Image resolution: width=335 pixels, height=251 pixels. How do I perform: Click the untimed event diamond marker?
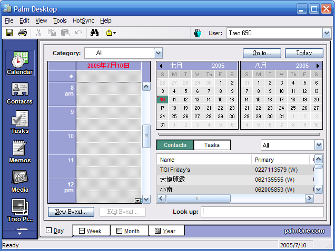(71, 76)
